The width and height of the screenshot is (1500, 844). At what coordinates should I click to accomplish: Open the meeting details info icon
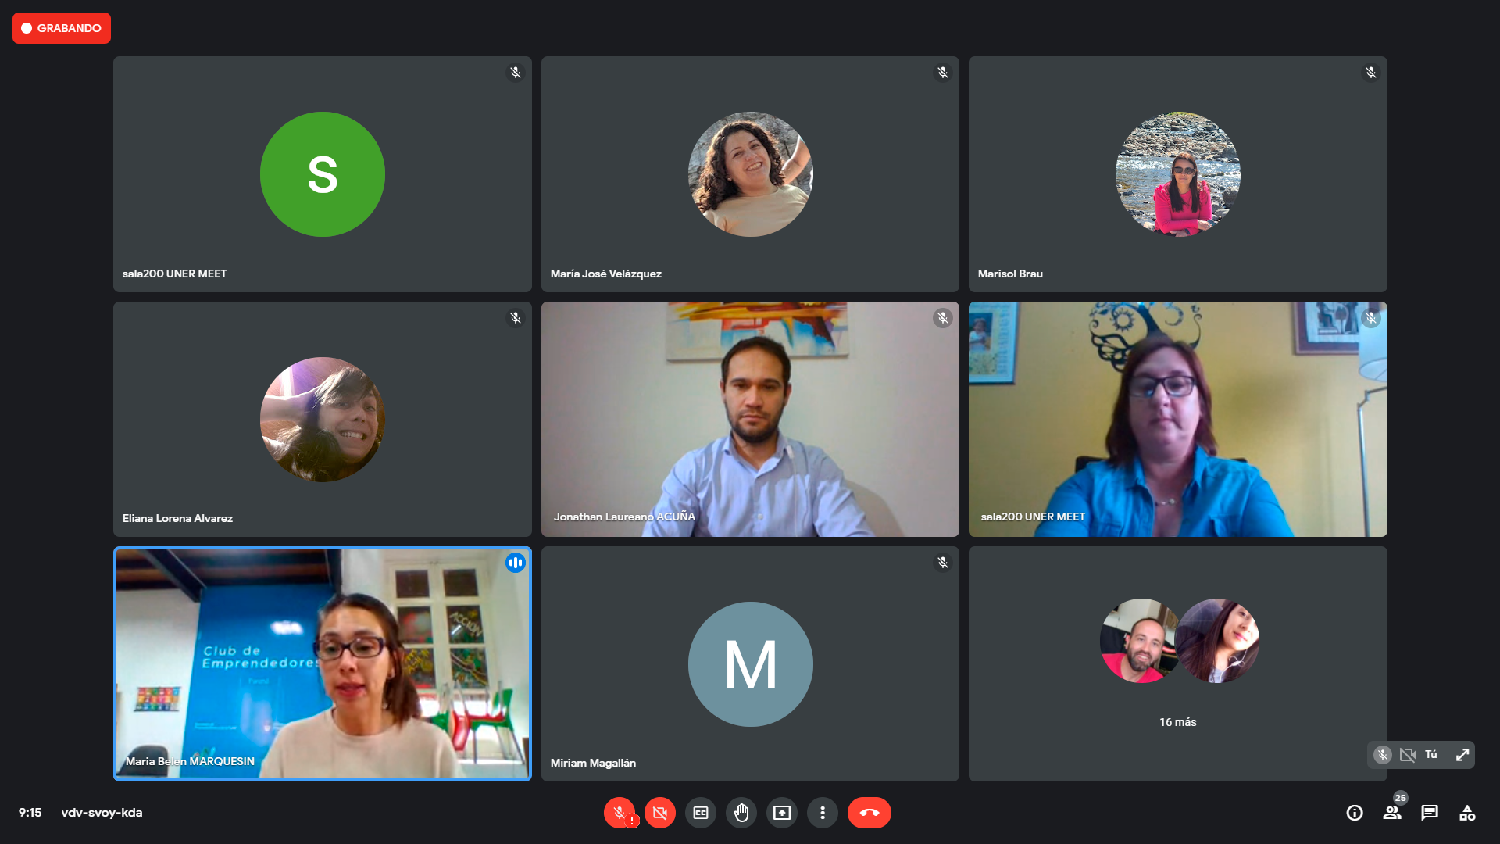click(x=1355, y=813)
